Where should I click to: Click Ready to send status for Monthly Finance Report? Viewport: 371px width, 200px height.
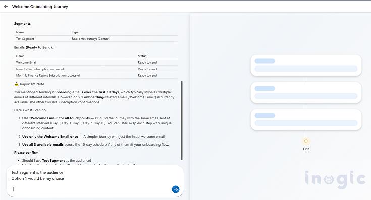(147, 76)
